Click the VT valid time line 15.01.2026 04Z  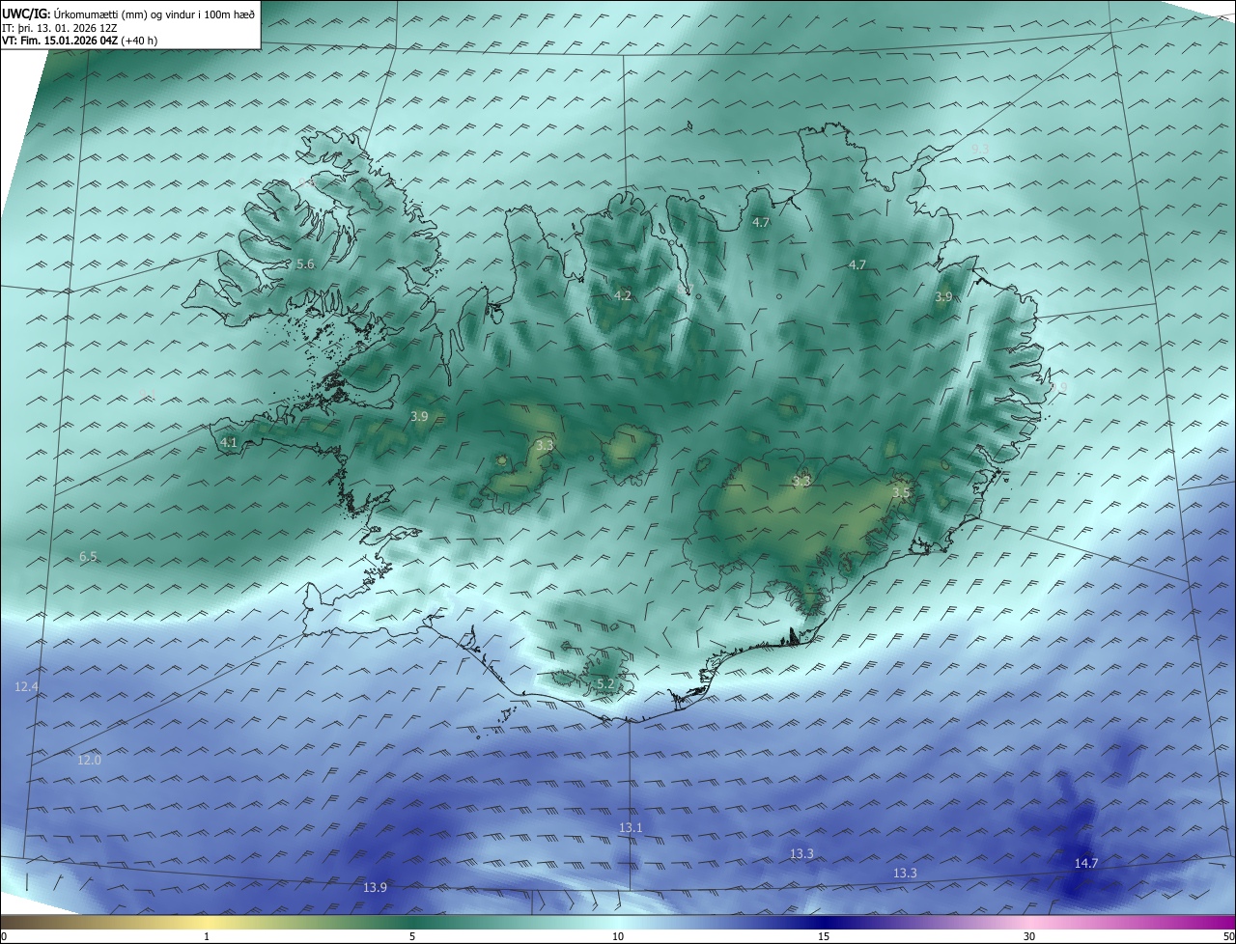point(79,42)
